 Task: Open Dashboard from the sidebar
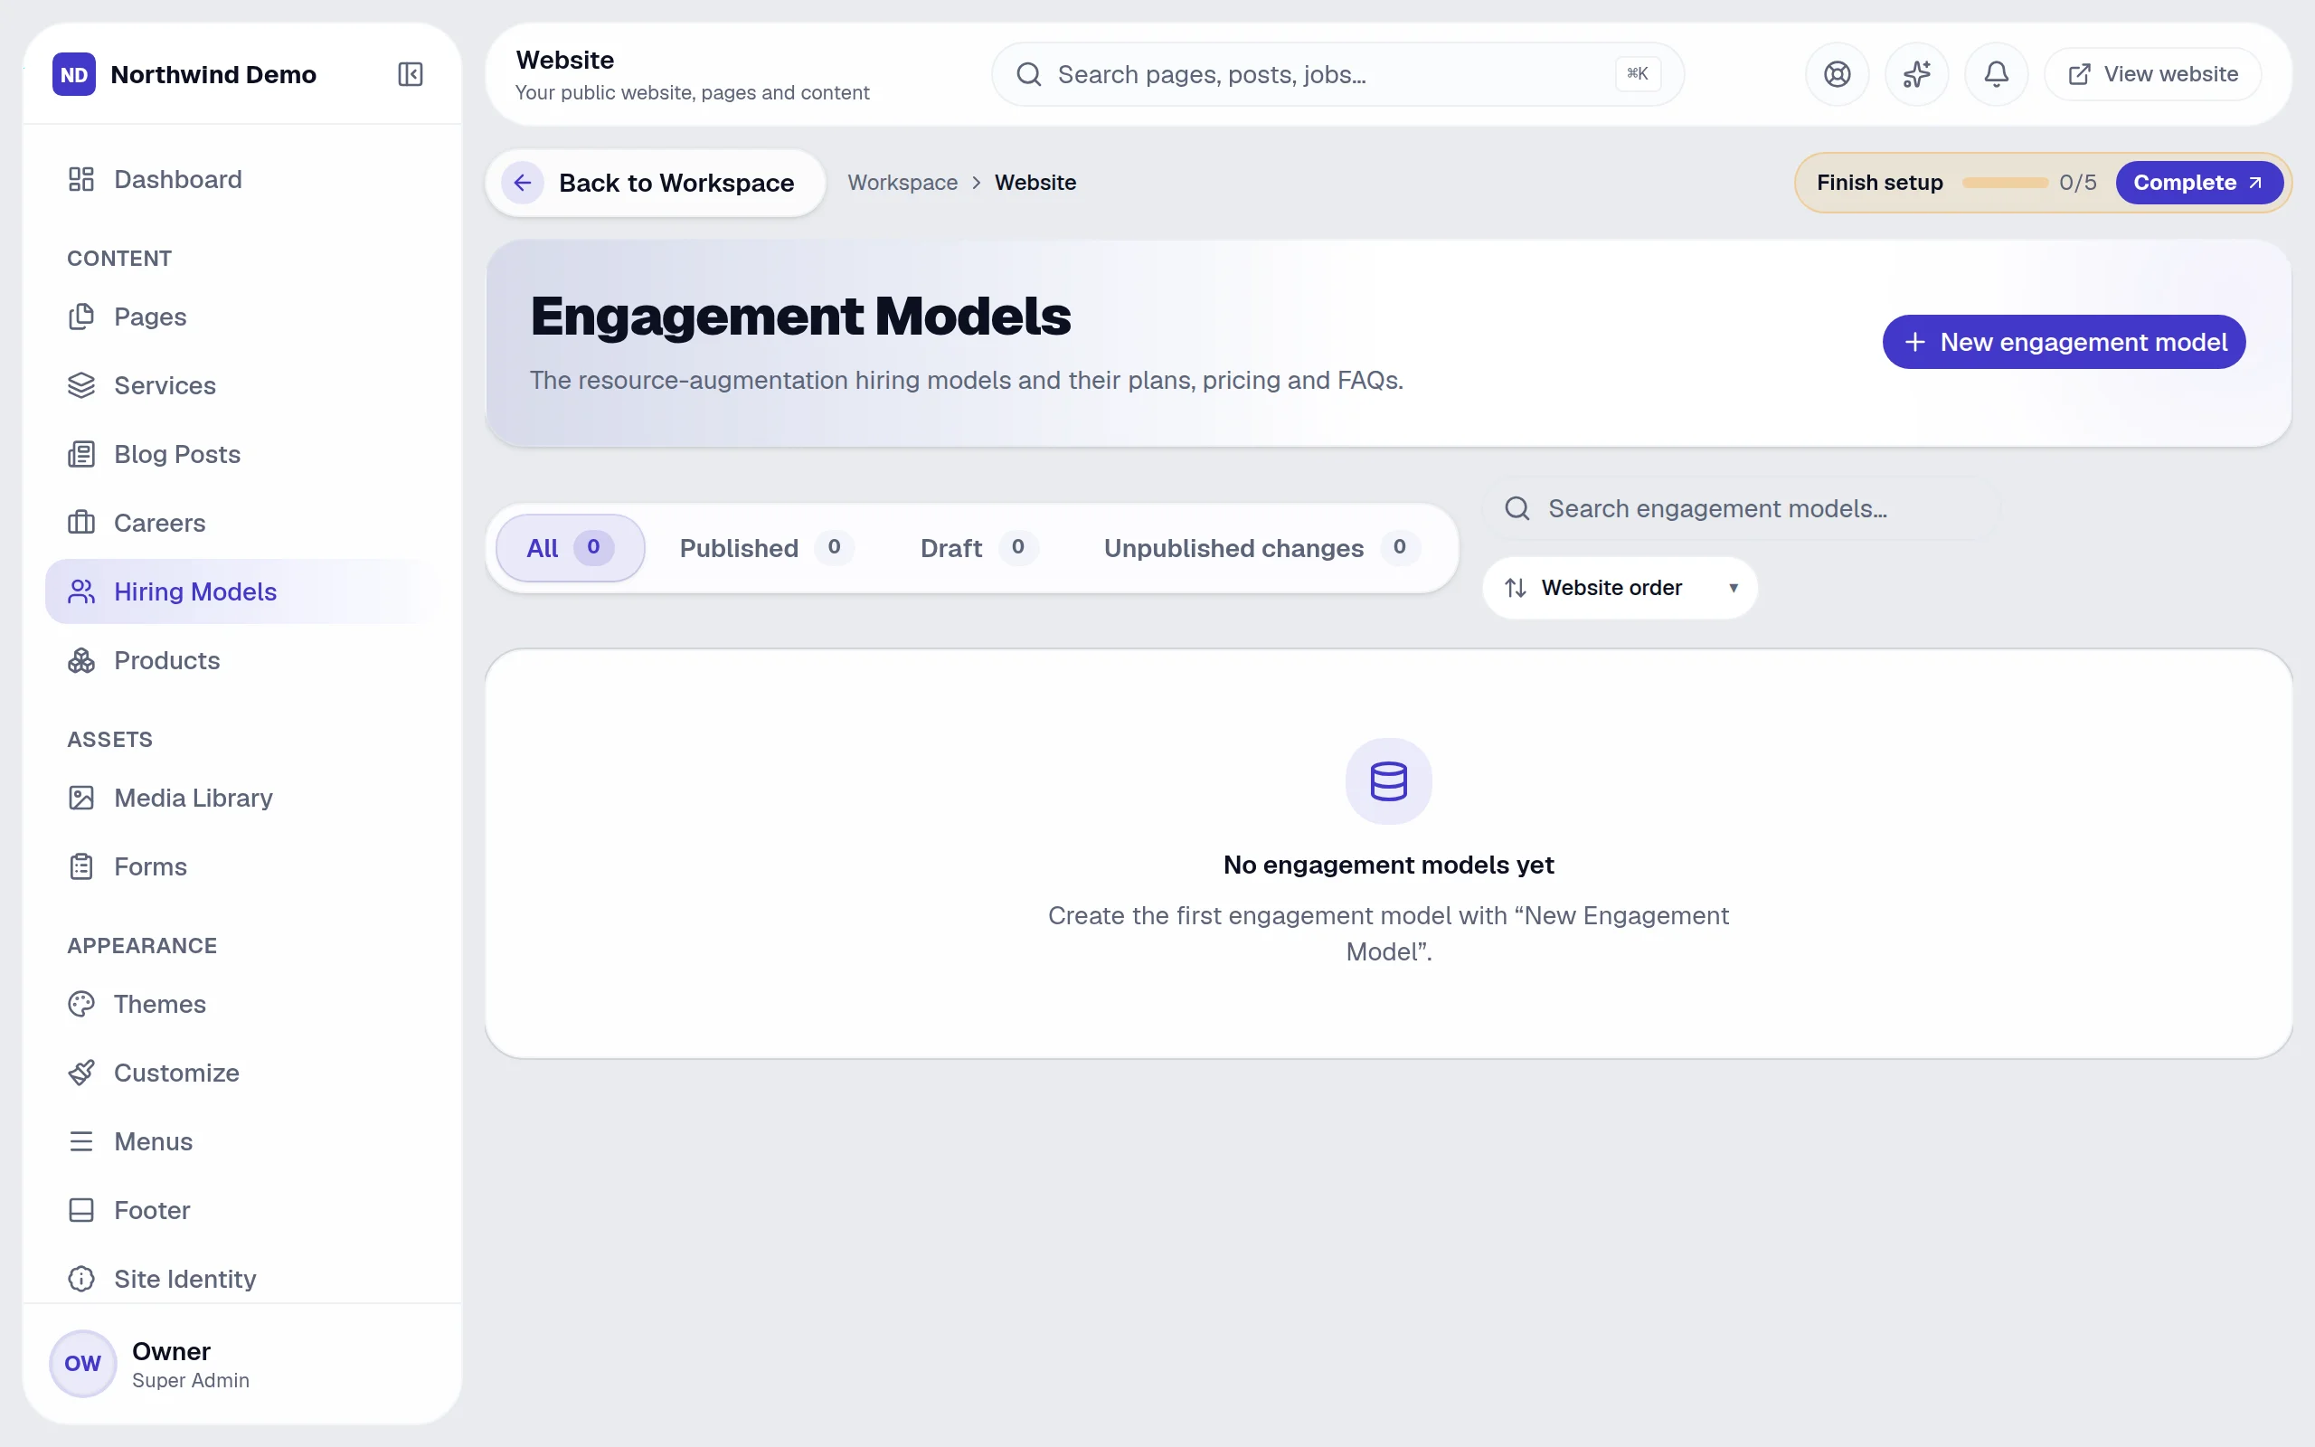pyautogui.click(x=243, y=180)
